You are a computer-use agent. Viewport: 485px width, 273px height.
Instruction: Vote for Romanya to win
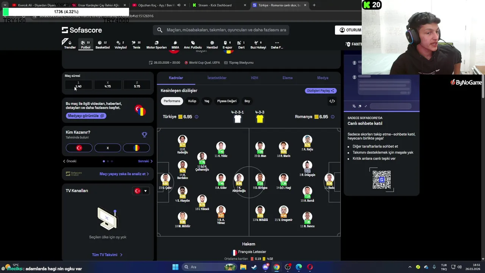(136, 148)
